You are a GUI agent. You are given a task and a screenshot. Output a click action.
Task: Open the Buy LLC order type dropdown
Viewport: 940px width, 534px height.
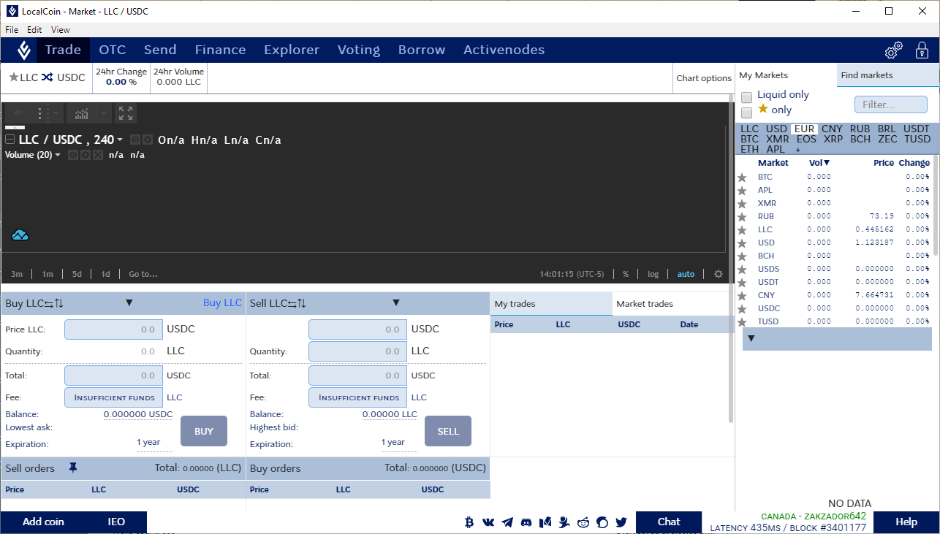[x=129, y=302]
